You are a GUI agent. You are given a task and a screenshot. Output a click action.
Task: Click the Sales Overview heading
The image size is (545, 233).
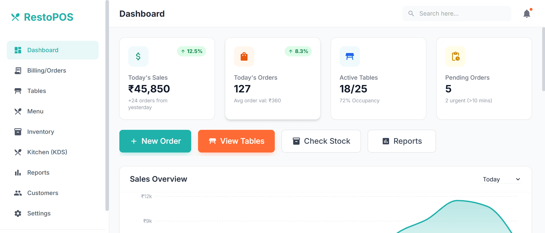(159, 179)
